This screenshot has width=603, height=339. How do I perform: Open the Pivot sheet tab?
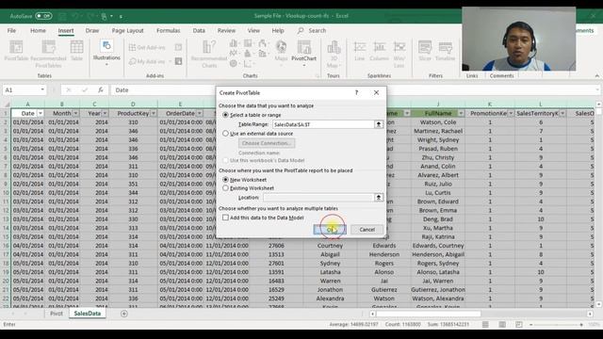(57, 314)
